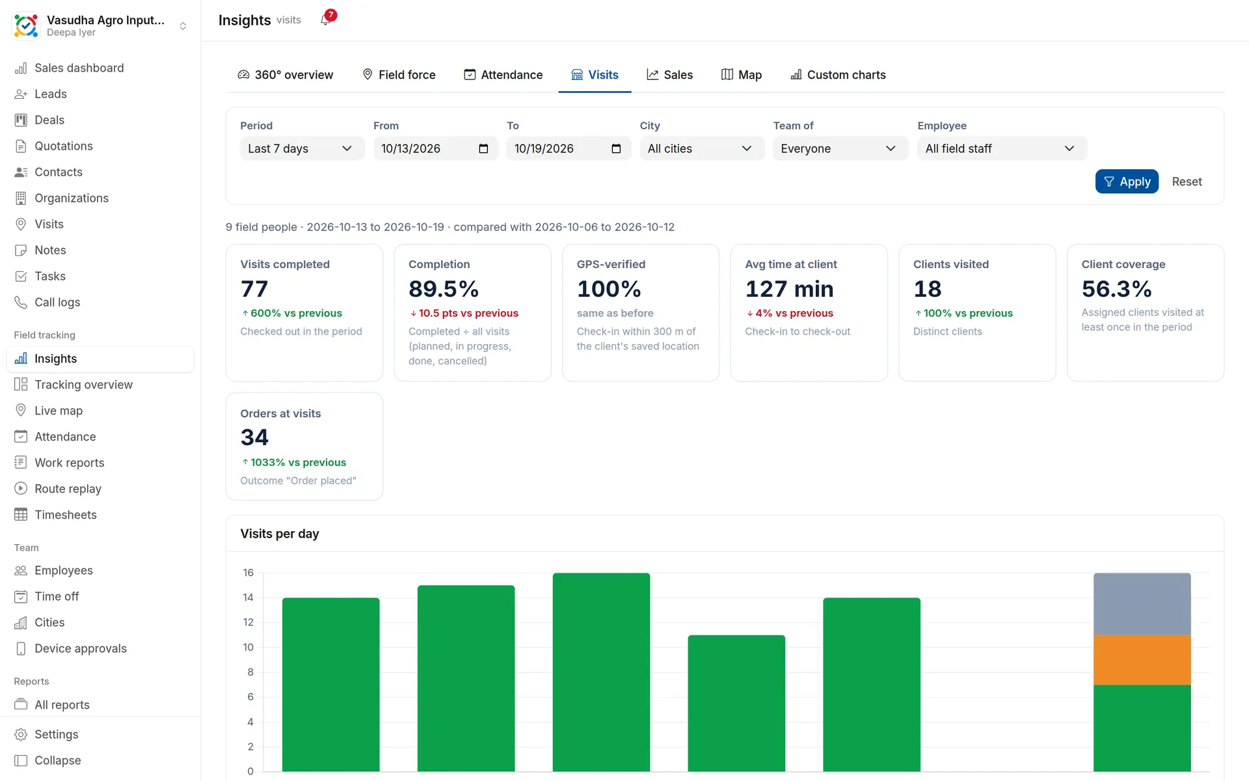Switch to the Field force tab
Image resolution: width=1249 pixels, height=781 pixels.
point(399,75)
